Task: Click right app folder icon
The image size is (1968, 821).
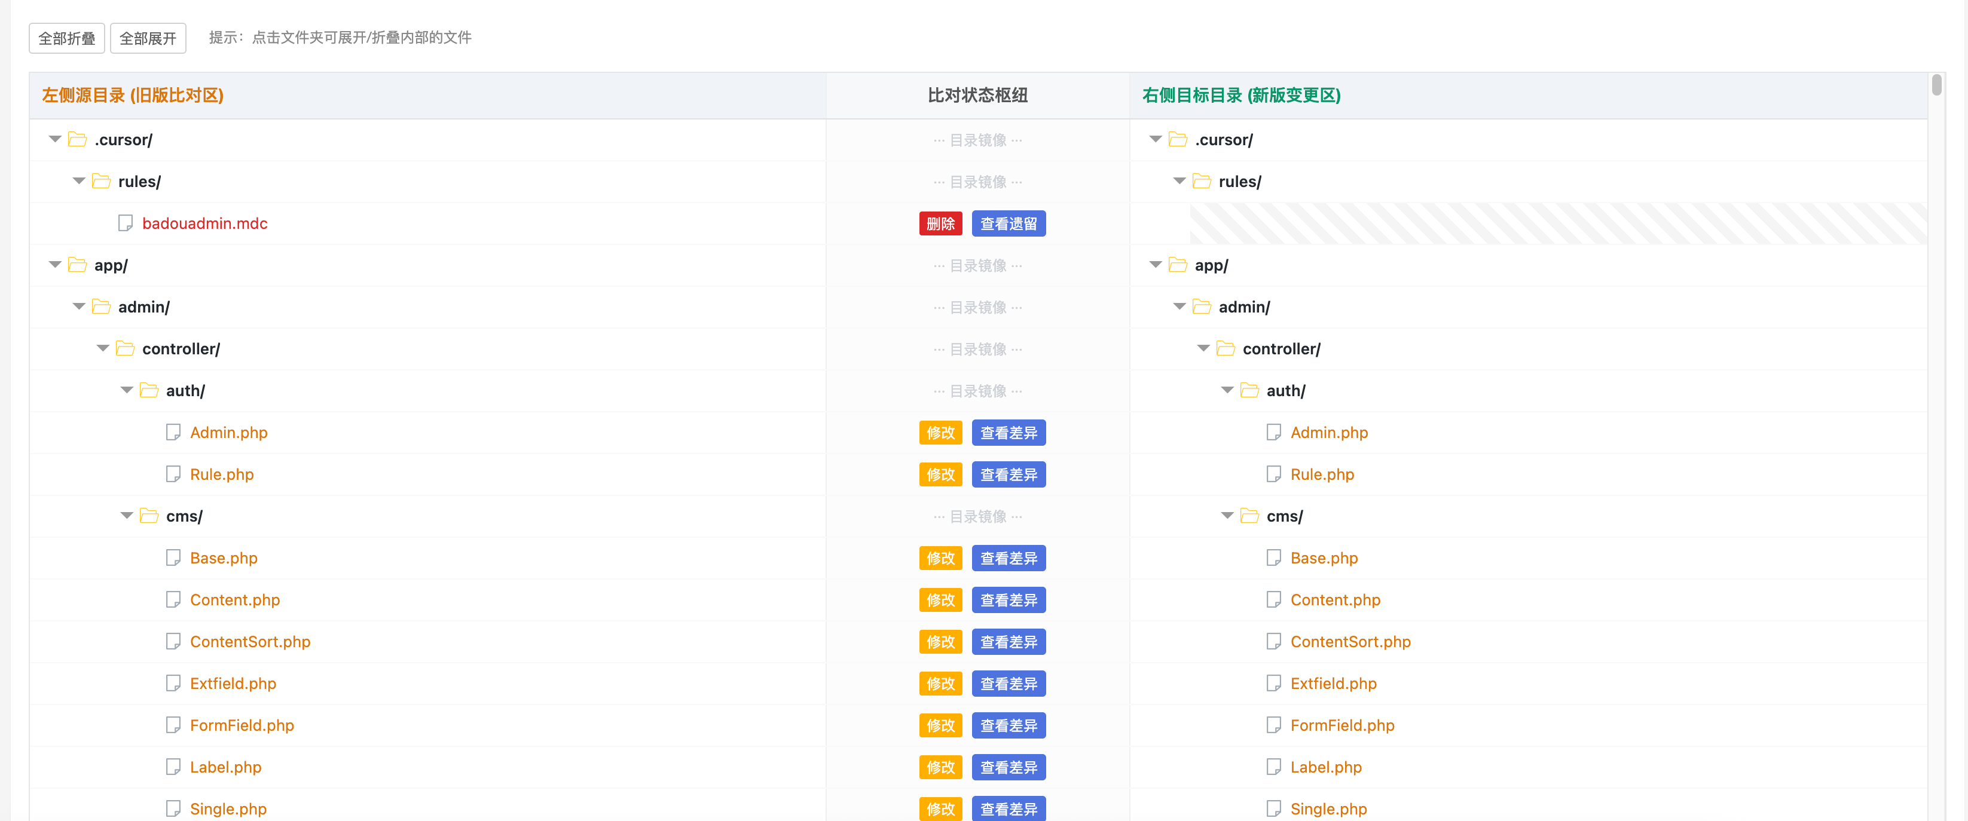Action: 1177,265
